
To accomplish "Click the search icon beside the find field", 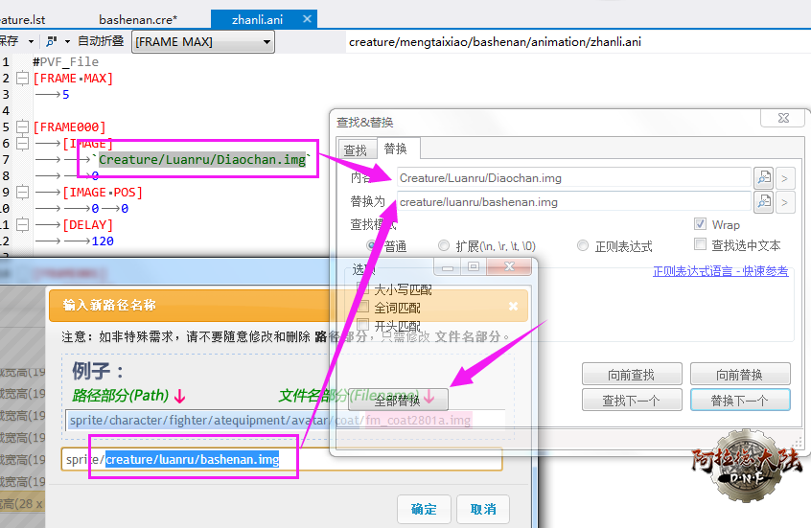I will 763,178.
